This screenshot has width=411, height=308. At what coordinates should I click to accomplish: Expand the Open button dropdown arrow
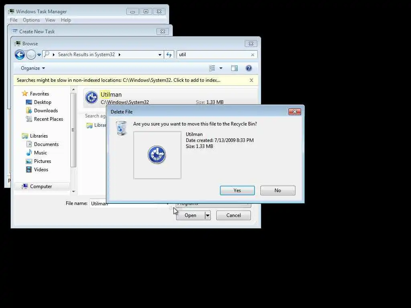[x=208, y=215]
